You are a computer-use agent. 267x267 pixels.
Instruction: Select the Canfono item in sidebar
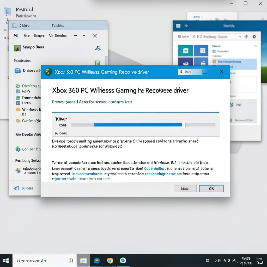[x=28, y=121]
